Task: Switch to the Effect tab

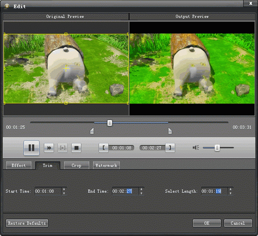Action: click(x=19, y=165)
